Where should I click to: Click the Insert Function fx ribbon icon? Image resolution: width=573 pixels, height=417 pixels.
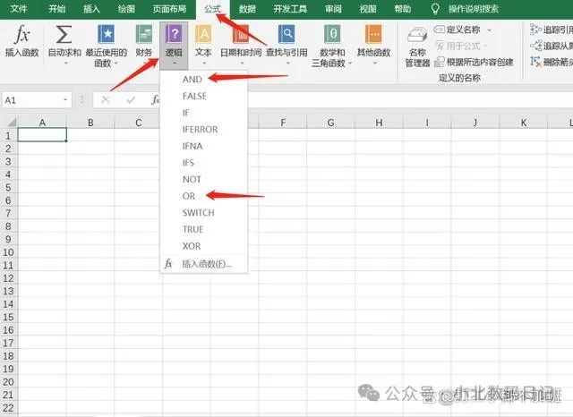21,35
